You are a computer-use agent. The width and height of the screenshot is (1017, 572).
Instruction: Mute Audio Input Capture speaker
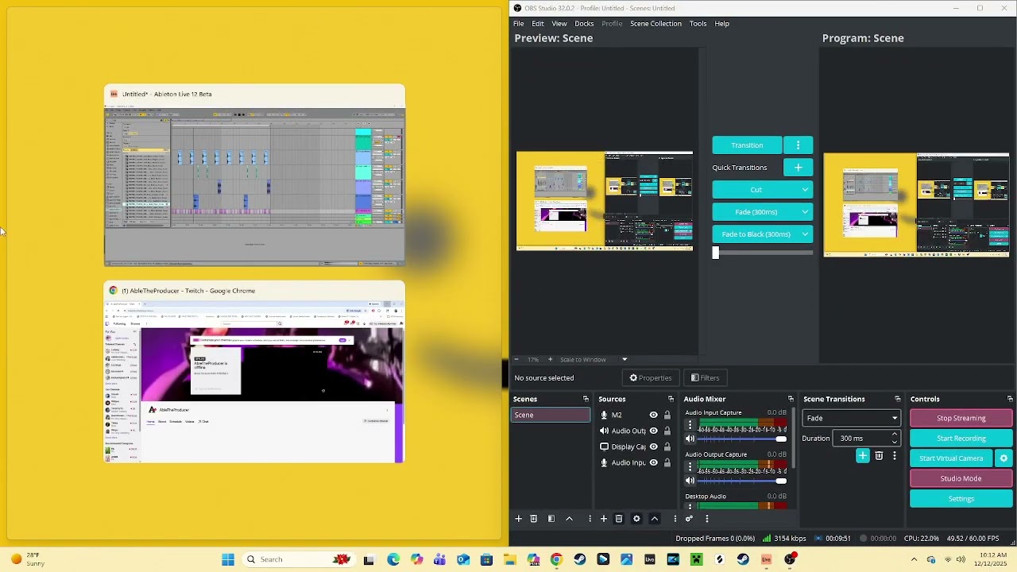pyautogui.click(x=690, y=439)
